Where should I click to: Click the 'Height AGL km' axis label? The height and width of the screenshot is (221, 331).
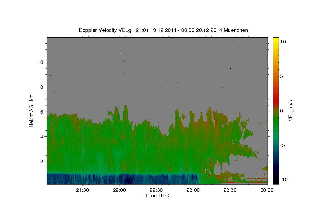click(32, 110)
